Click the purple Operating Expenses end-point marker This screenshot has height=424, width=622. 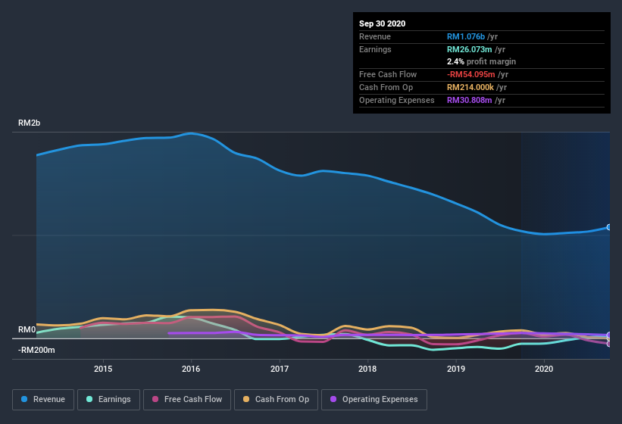coord(609,335)
